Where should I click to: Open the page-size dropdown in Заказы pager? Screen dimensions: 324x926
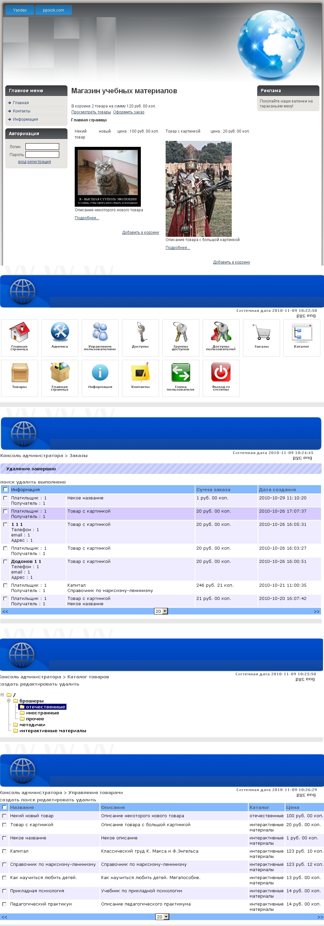point(161,611)
